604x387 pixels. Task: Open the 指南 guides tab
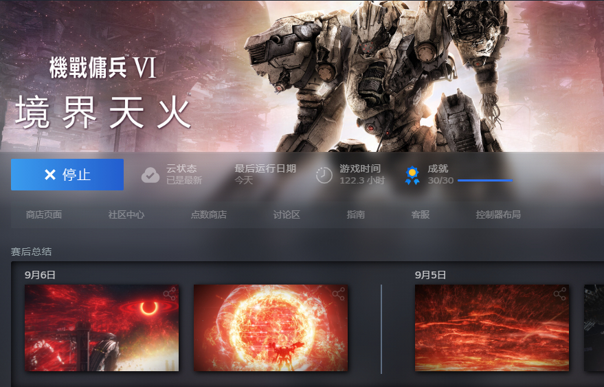click(355, 214)
